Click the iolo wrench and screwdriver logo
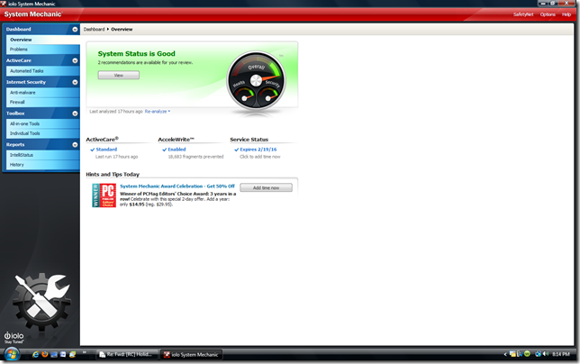Image resolution: width=580 pixels, height=364 pixels. pyautogui.click(x=41, y=300)
